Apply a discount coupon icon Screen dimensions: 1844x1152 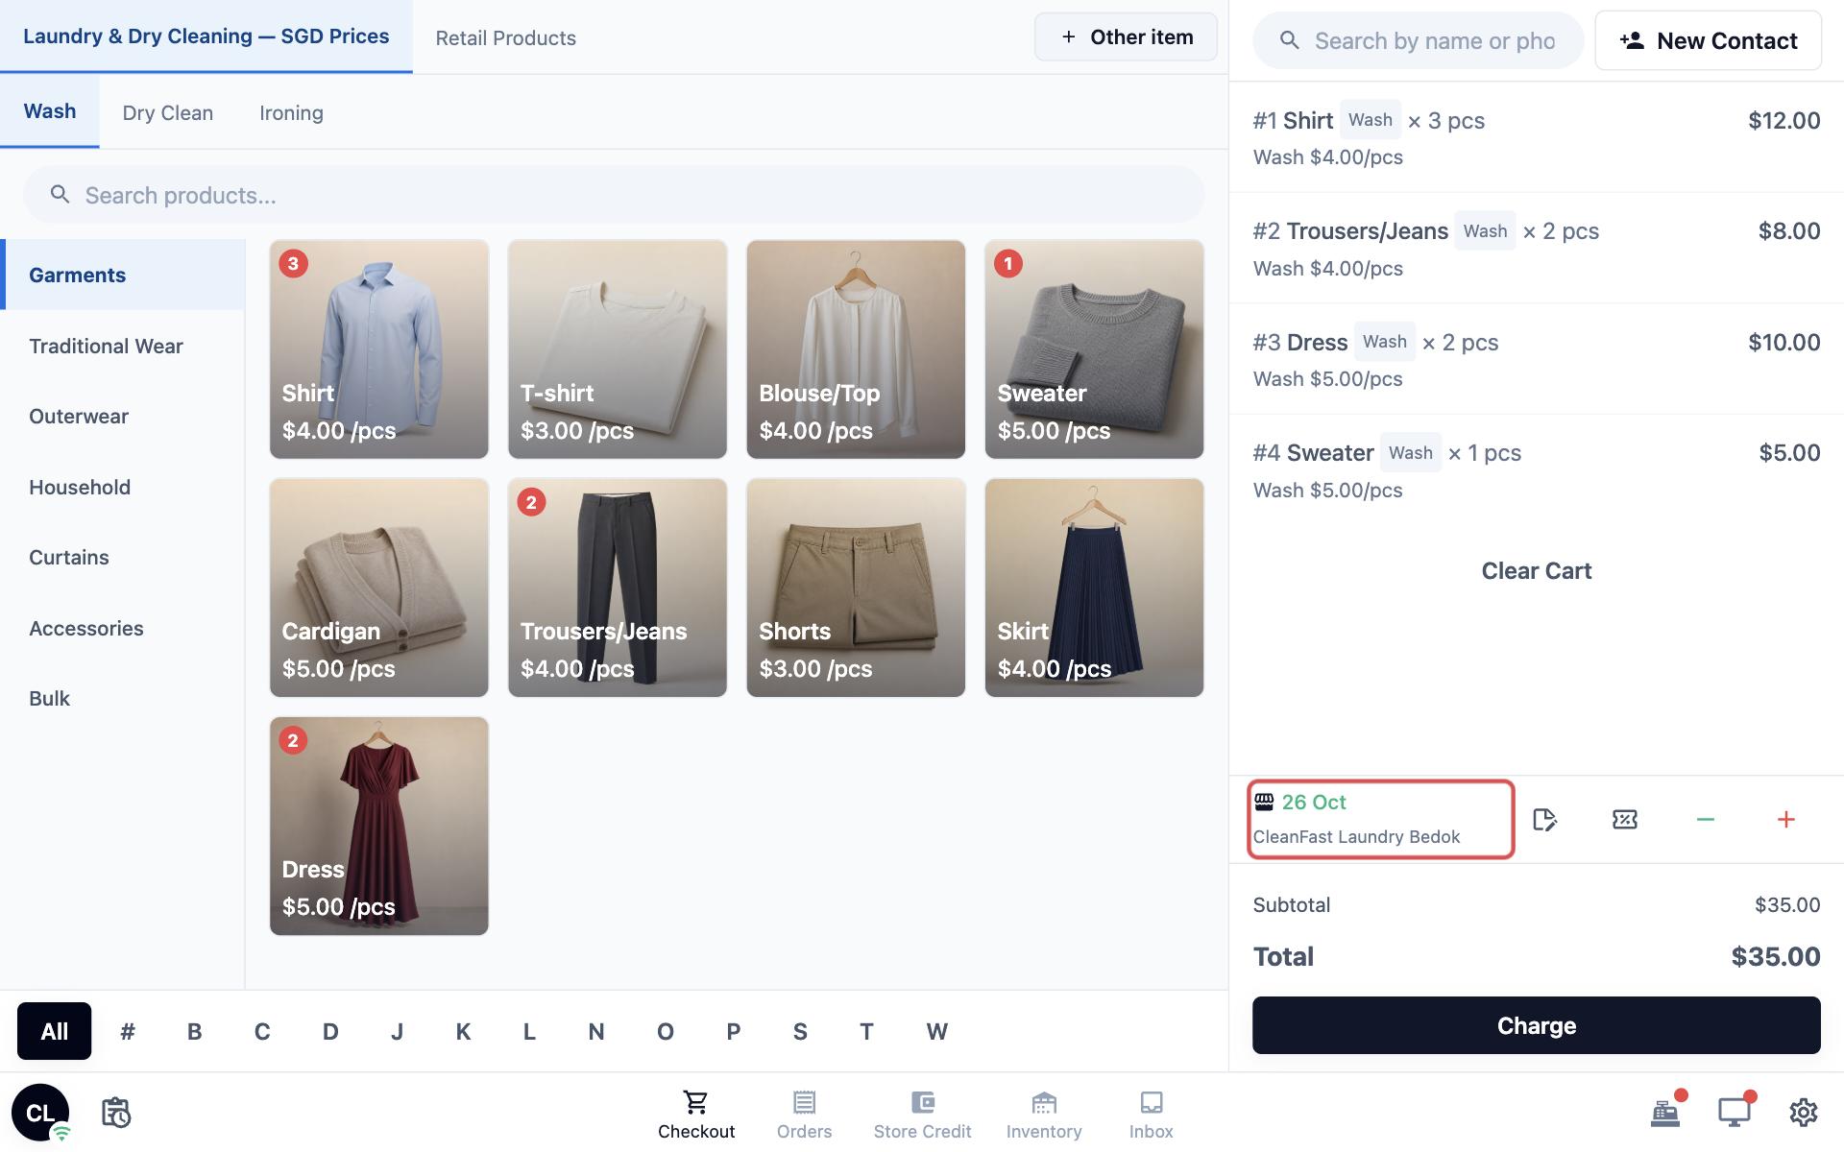(x=1625, y=820)
